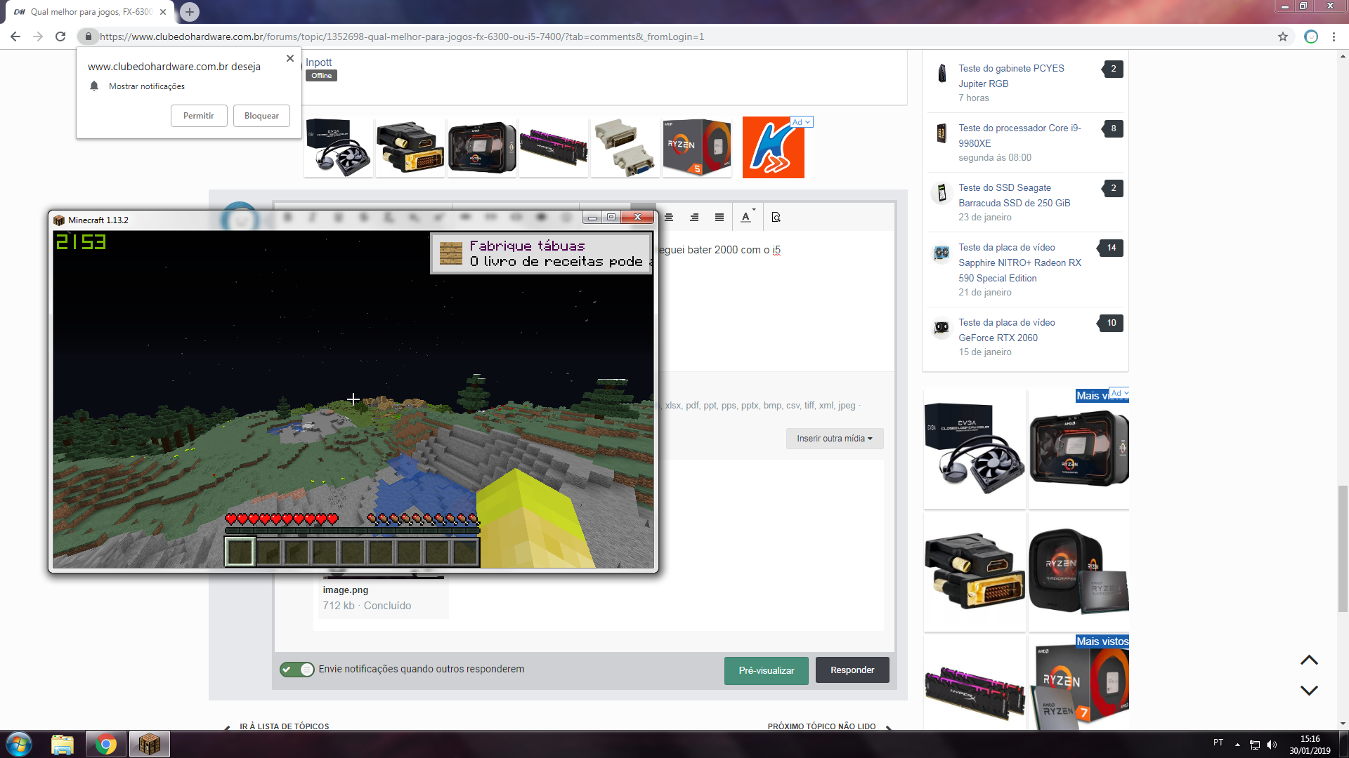Click the Chrome forward arrow
The height and width of the screenshot is (758, 1349).
[x=38, y=36]
